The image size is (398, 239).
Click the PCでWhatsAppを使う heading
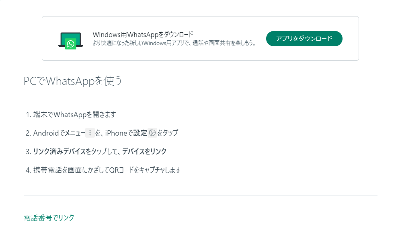point(73,81)
